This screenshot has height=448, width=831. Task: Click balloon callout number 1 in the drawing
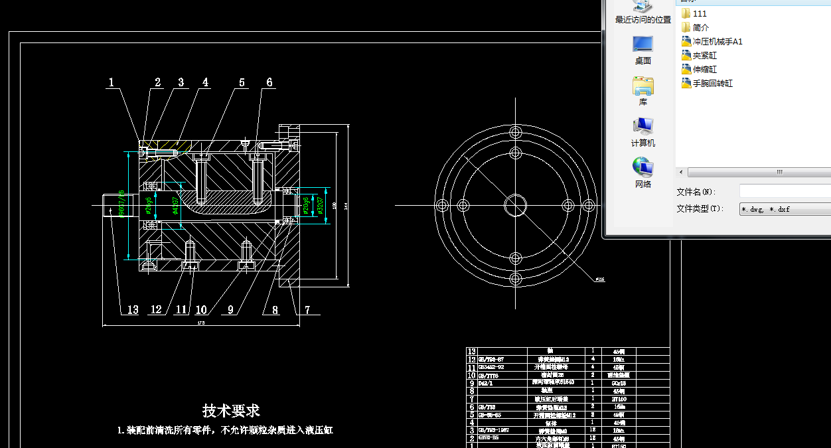point(112,82)
